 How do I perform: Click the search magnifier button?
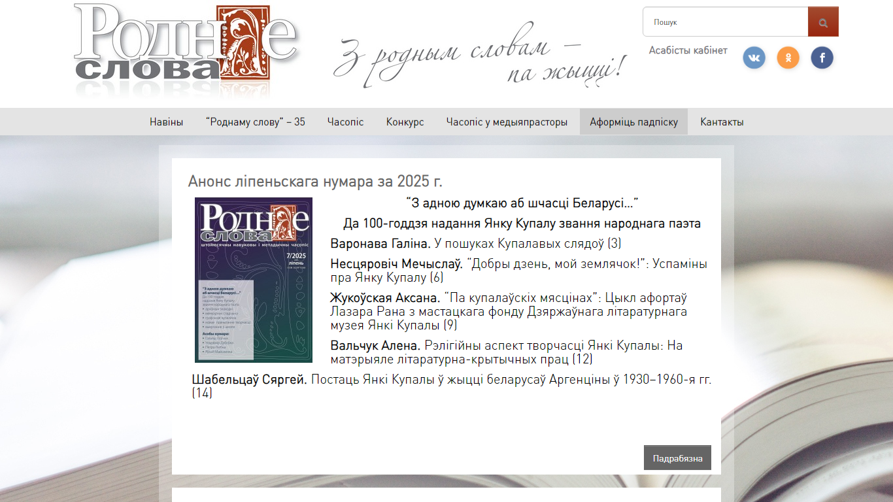click(823, 22)
